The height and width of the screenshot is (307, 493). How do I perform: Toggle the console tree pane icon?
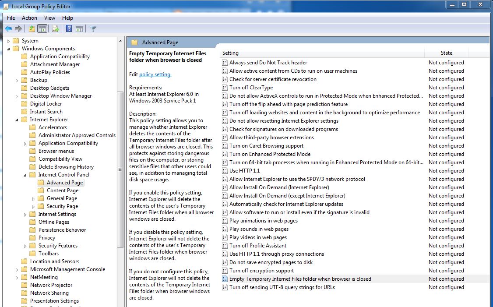(x=42, y=29)
